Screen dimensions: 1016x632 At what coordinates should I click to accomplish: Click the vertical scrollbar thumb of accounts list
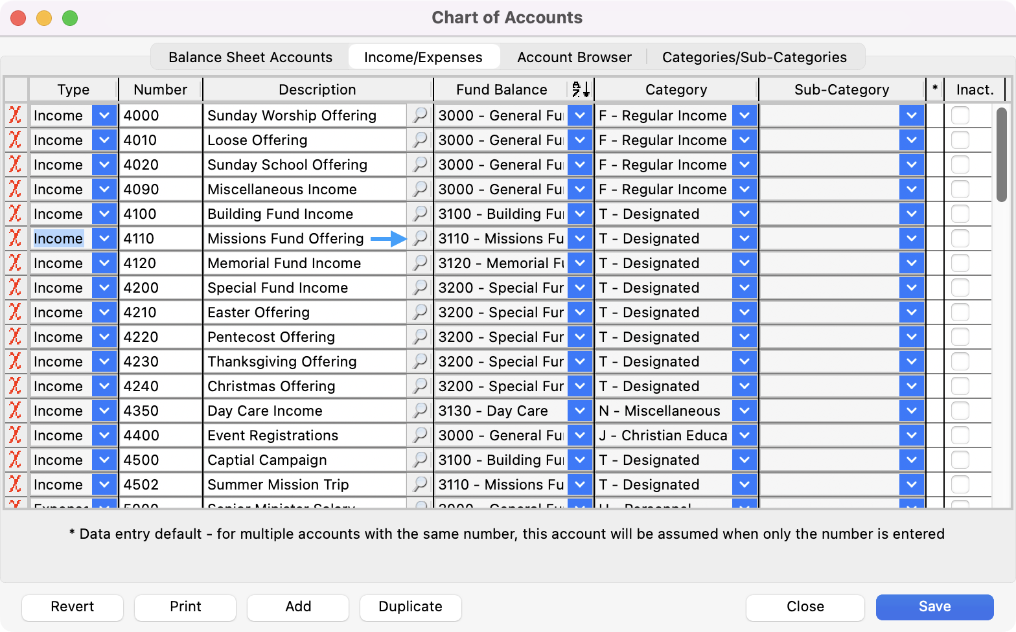[x=1001, y=155]
